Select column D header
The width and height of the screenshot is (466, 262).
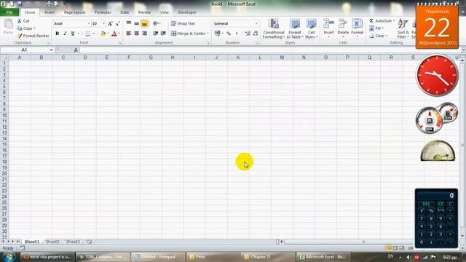pyautogui.click(x=85, y=57)
